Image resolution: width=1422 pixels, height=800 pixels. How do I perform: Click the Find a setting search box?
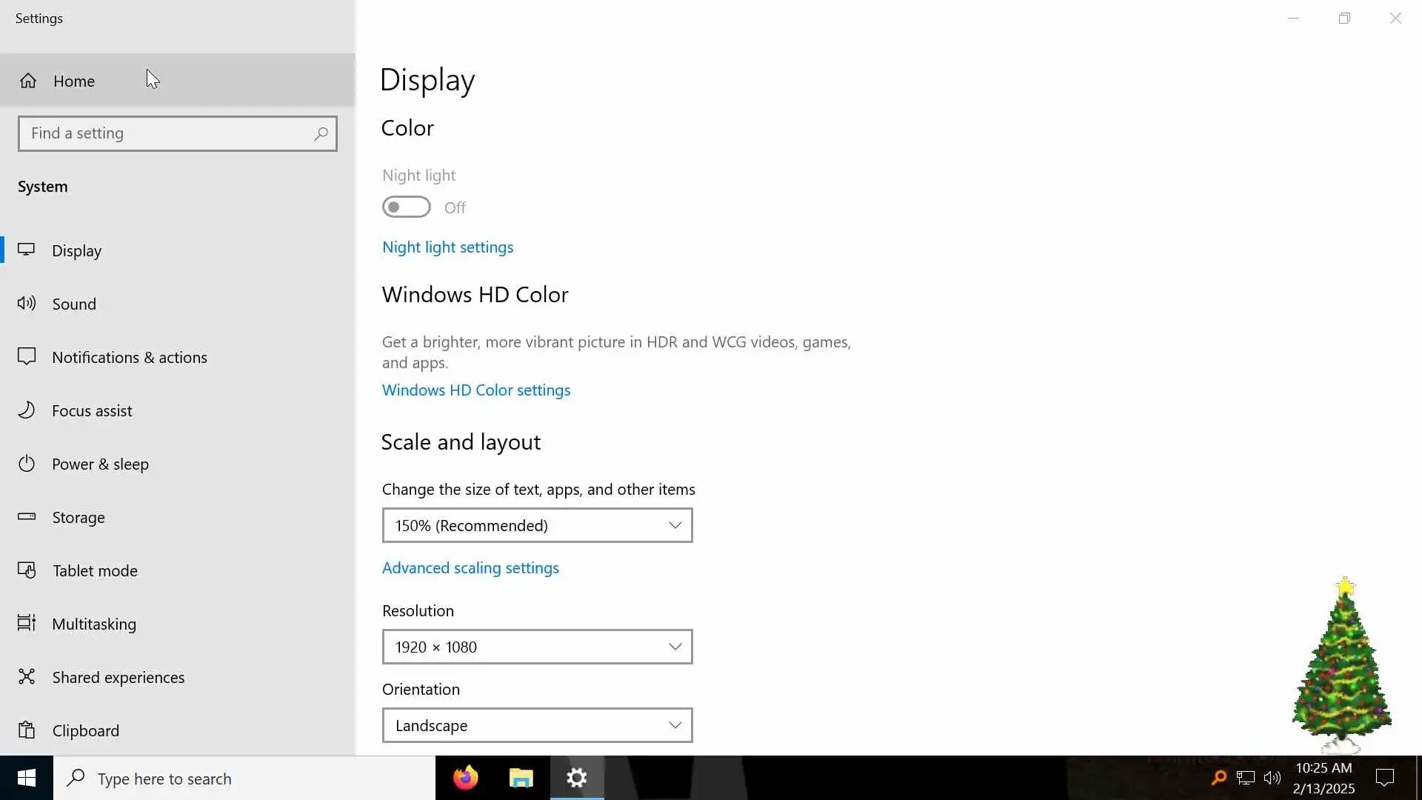click(169, 133)
